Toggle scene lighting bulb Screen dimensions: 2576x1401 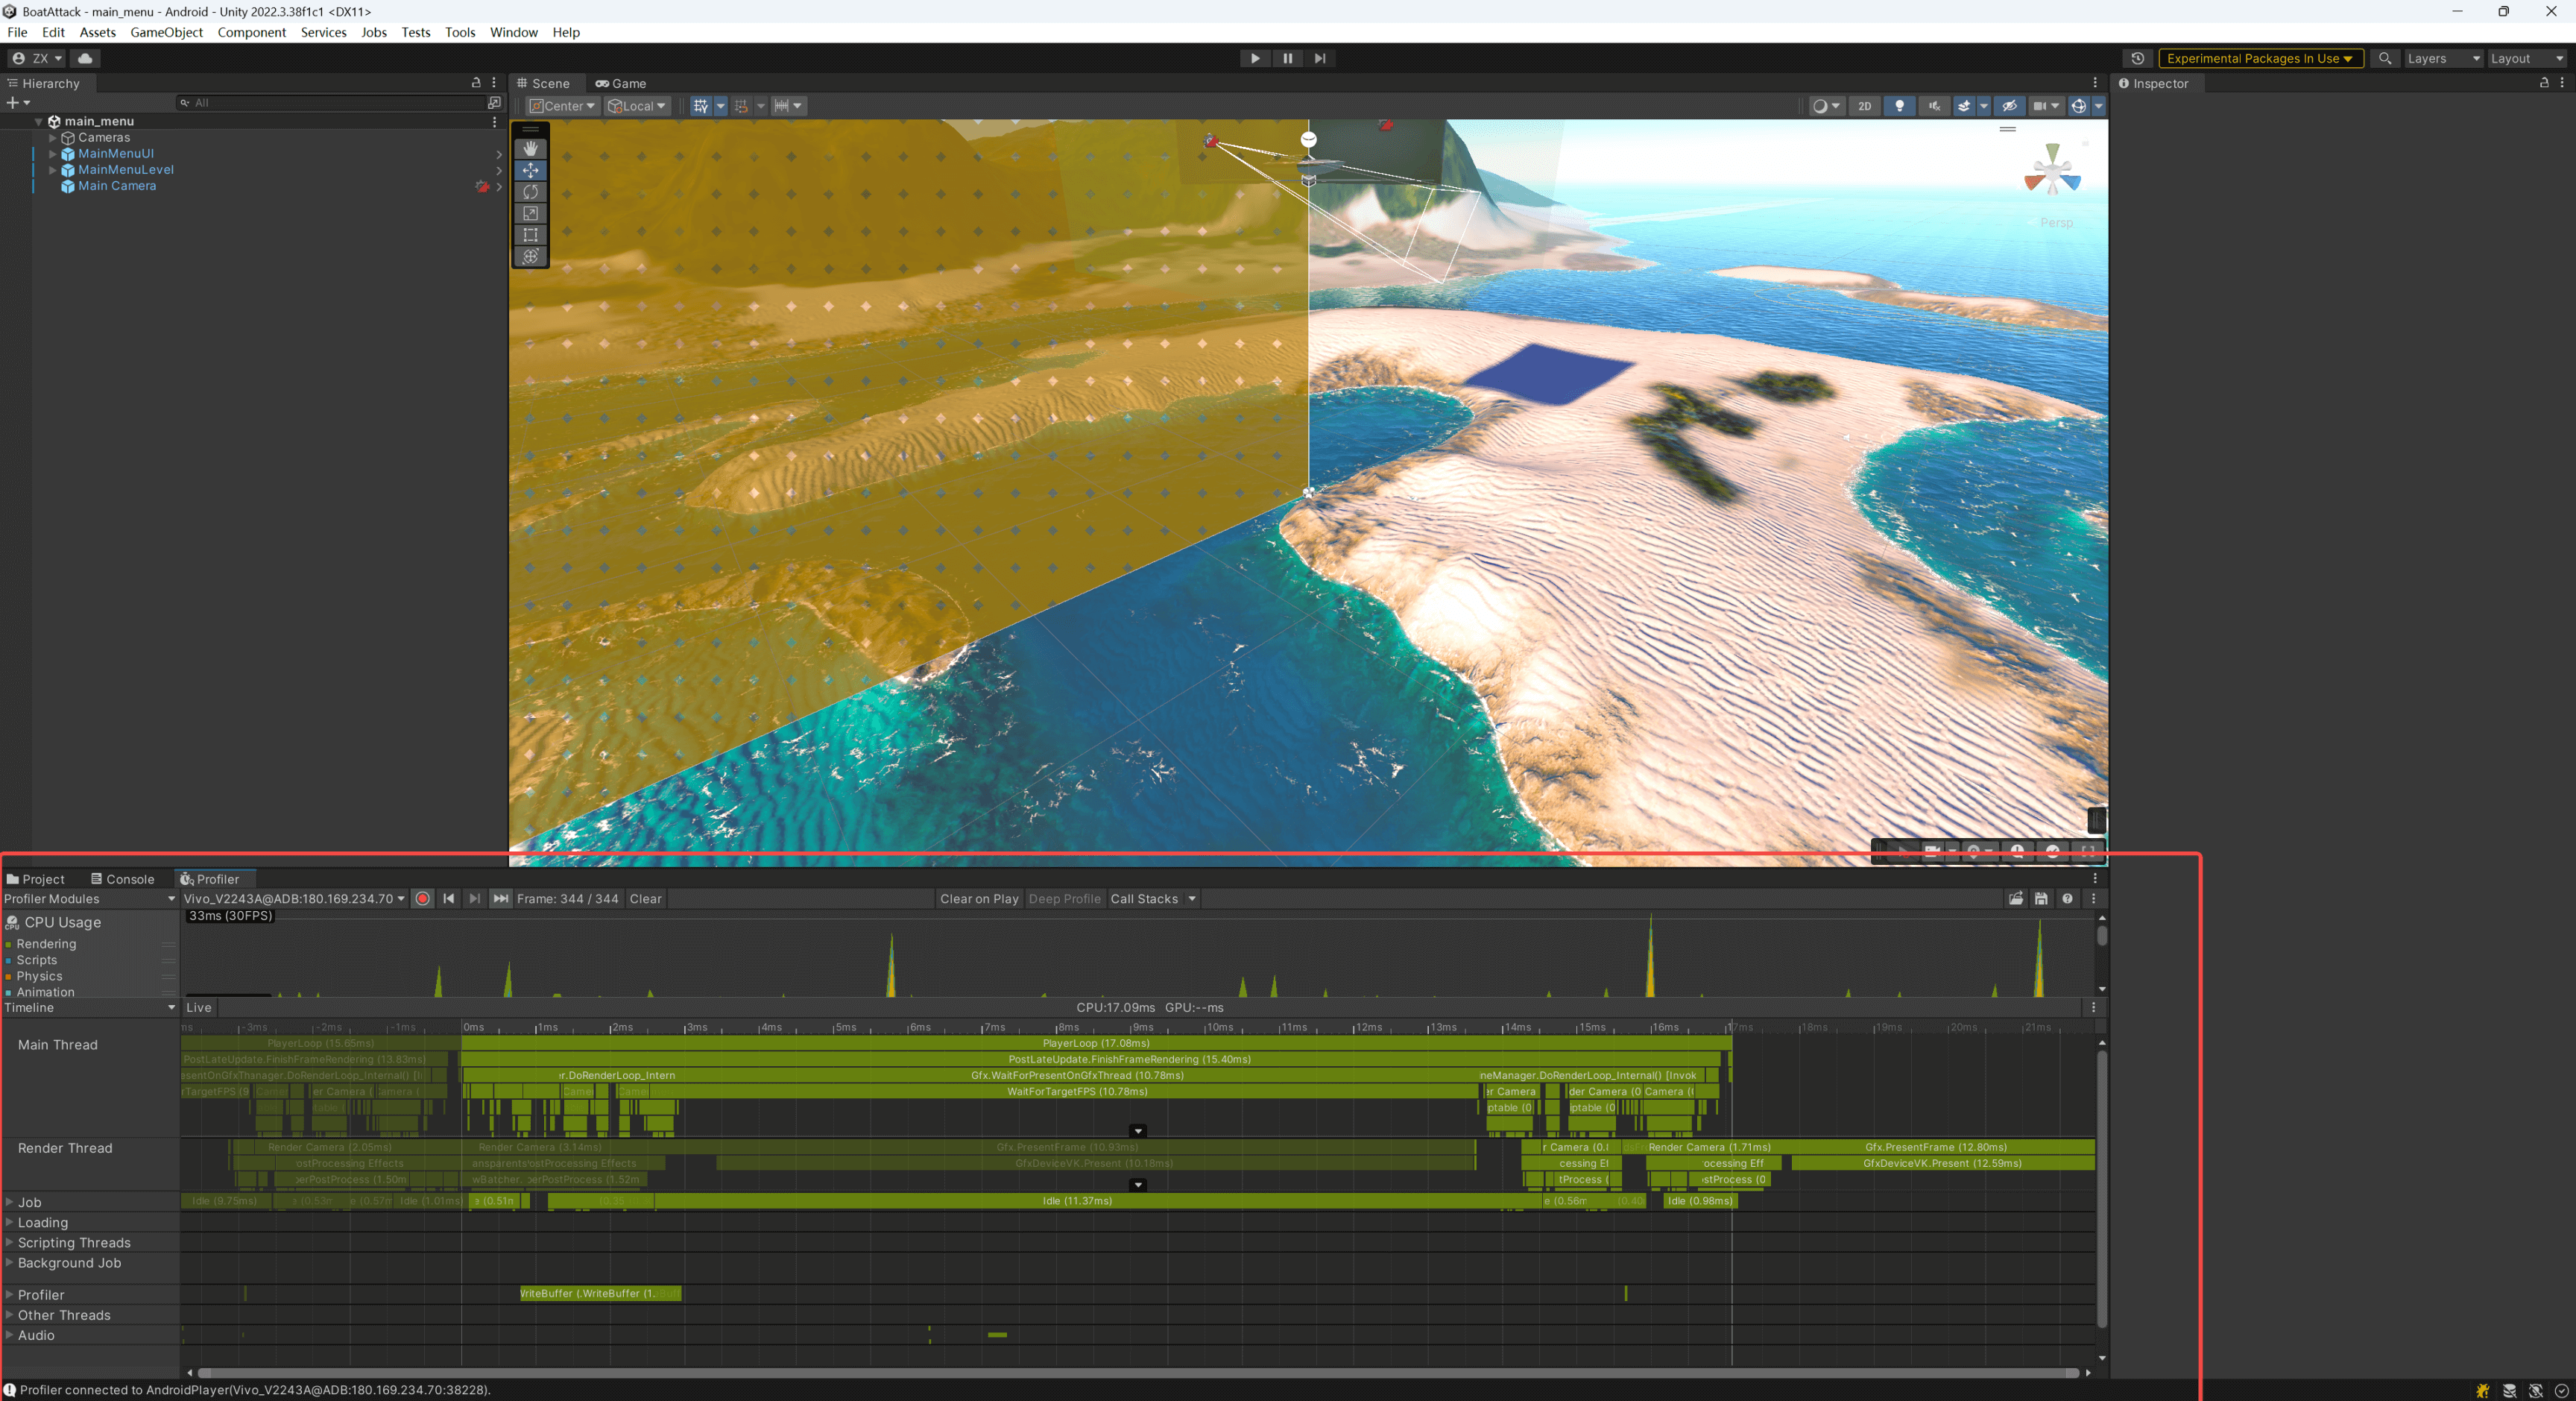click(x=1899, y=106)
